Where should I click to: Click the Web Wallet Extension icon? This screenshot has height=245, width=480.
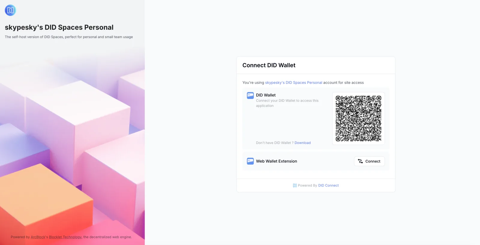(250, 161)
